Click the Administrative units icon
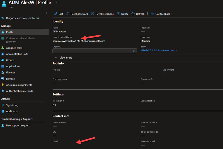 click(3, 54)
